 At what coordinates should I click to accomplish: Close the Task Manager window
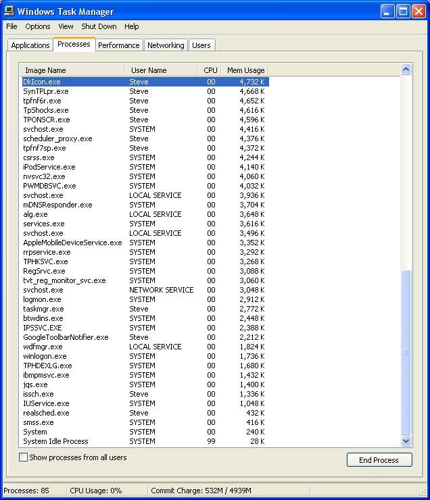coord(419,11)
